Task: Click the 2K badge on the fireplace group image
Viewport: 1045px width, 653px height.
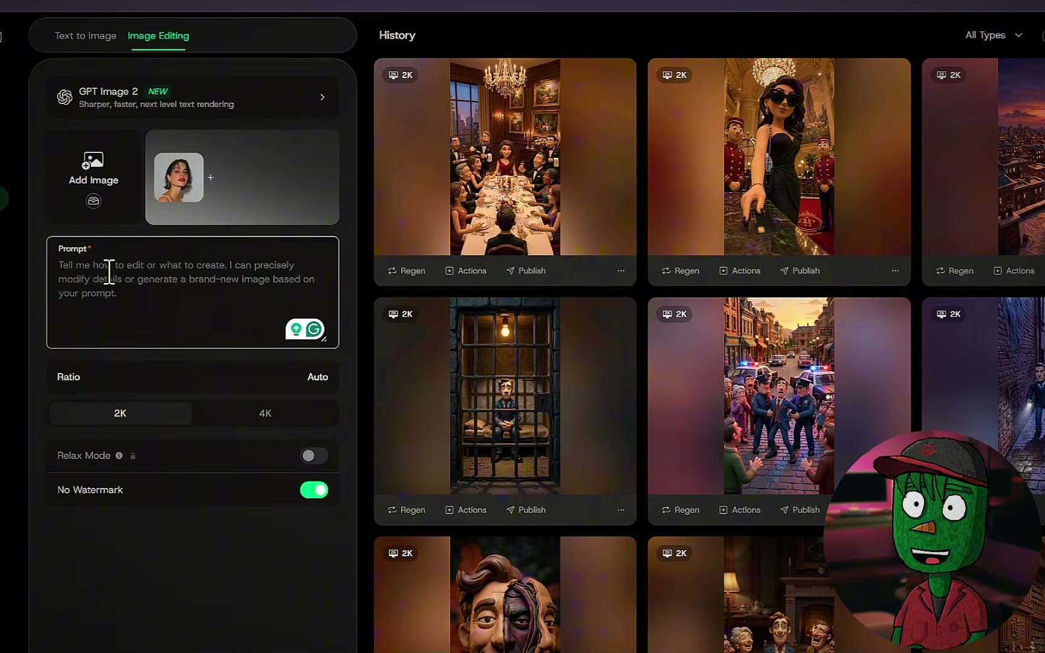Action: click(x=675, y=553)
